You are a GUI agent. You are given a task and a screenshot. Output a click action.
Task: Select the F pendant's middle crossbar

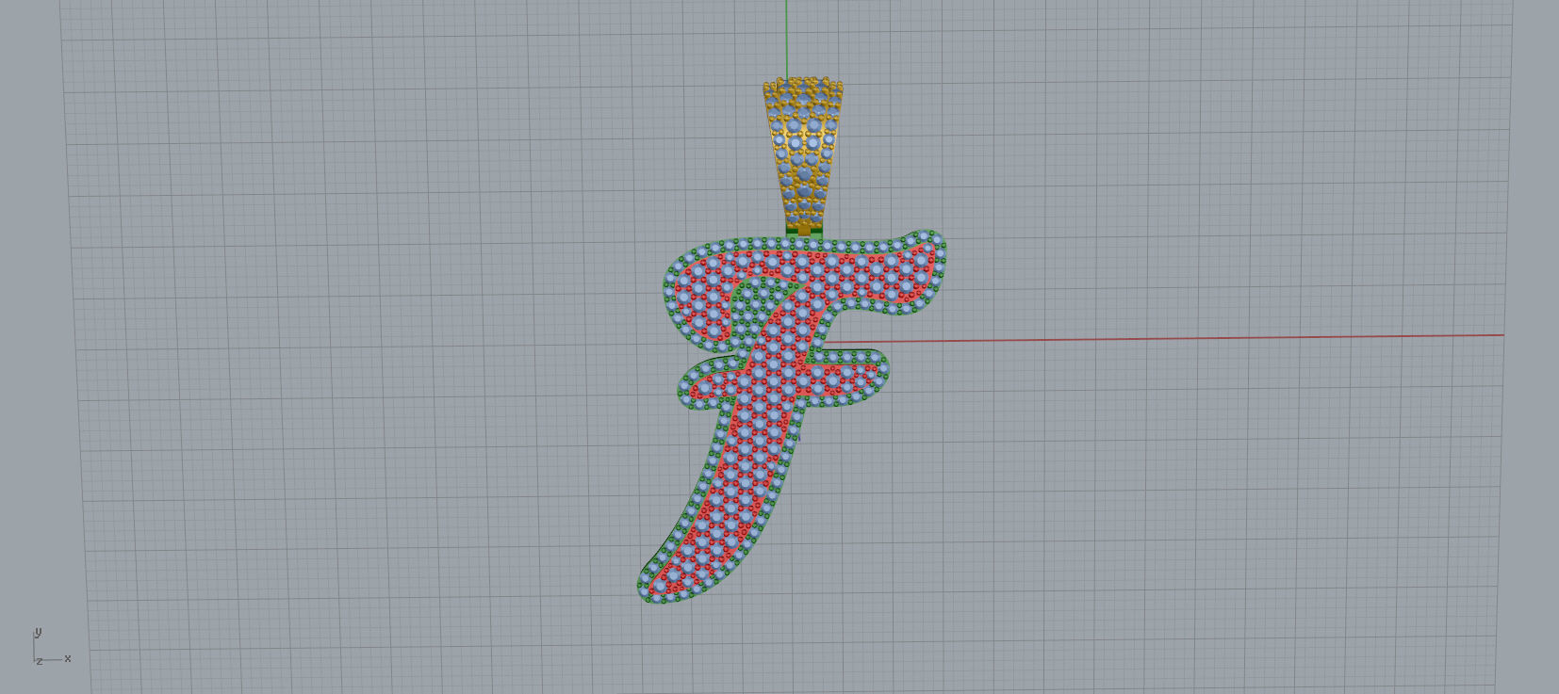coord(783,379)
